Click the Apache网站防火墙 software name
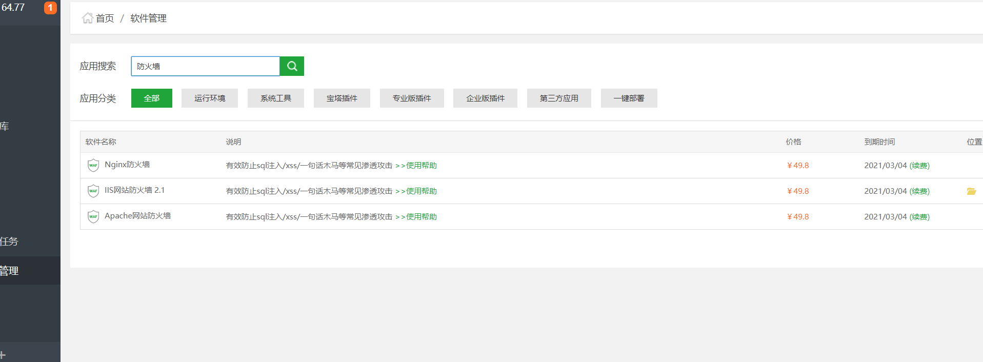 click(x=138, y=216)
